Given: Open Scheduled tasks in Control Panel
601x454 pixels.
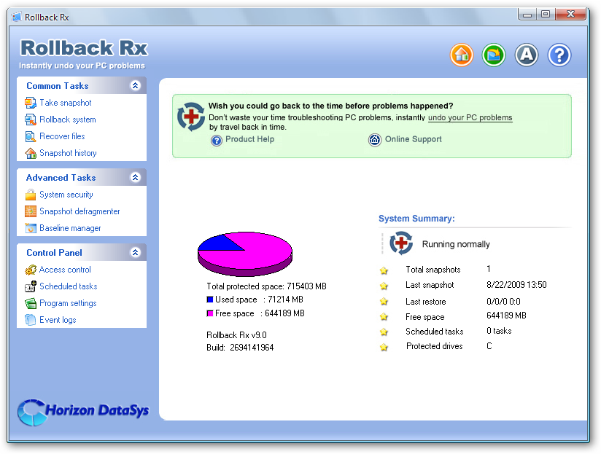Looking at the screenshot, I should (x=69, y=286).
